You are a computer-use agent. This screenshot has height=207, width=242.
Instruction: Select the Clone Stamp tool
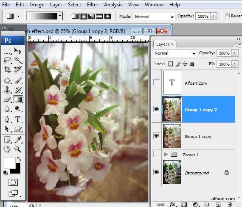click(7, 90)
